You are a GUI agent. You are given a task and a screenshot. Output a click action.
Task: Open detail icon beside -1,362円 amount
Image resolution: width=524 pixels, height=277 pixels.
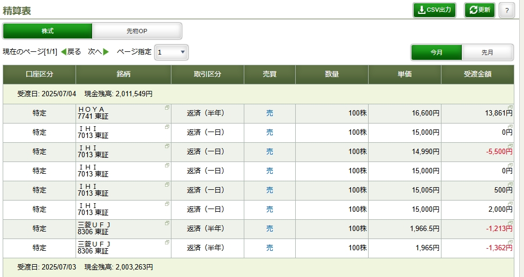click(x=510, y=242)
